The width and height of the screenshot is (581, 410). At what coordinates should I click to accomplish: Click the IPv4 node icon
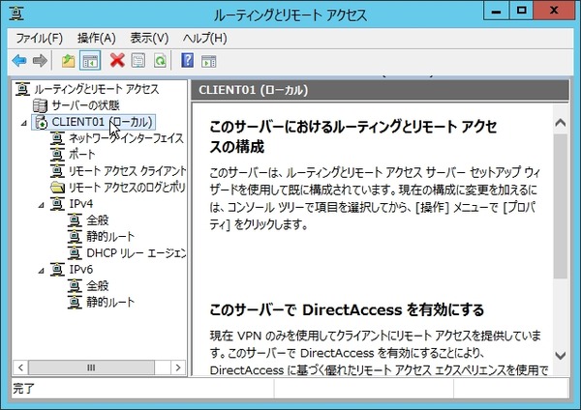57,203
